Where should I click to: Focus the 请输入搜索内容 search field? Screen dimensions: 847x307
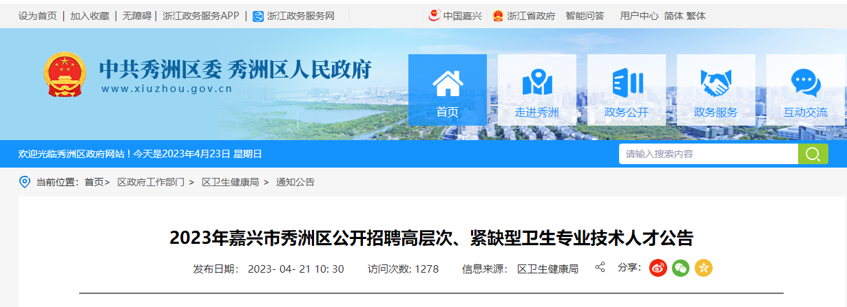pos(709,154)
